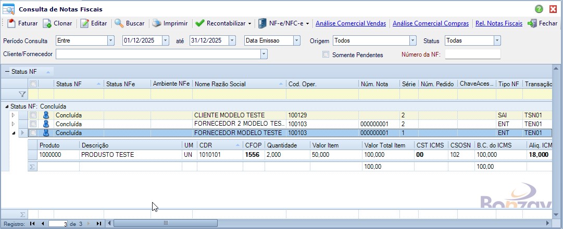This screenshot has width=563, height=229.
Task: Open the Origem dropdown
Action: click(413, 41)
